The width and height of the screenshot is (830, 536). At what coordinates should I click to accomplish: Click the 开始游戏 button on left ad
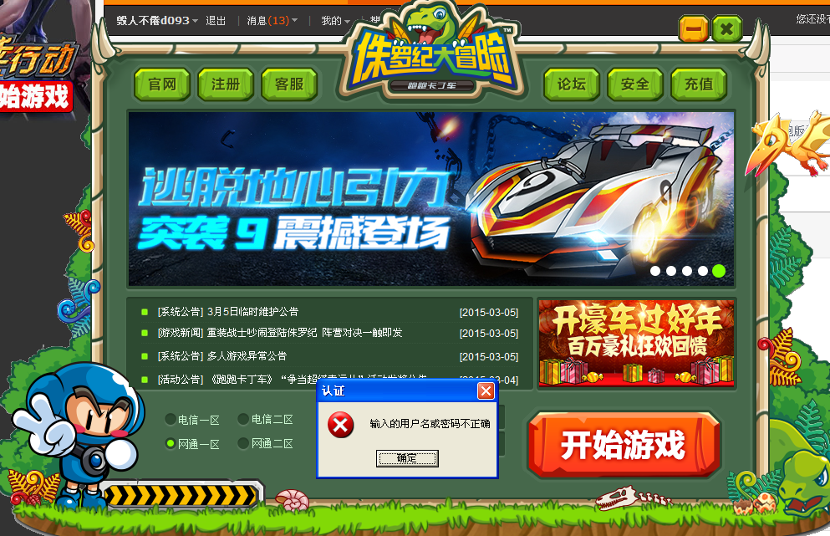(x=35, y=97)
